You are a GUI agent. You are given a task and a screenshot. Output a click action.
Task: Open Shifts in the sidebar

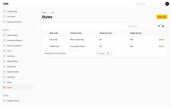click(9, 82)
